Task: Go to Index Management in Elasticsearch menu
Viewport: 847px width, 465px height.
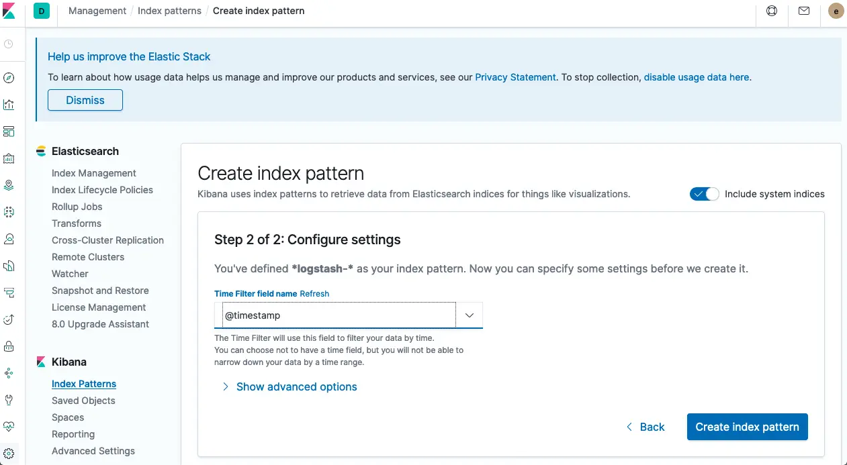Action: (x=94, y=173)
